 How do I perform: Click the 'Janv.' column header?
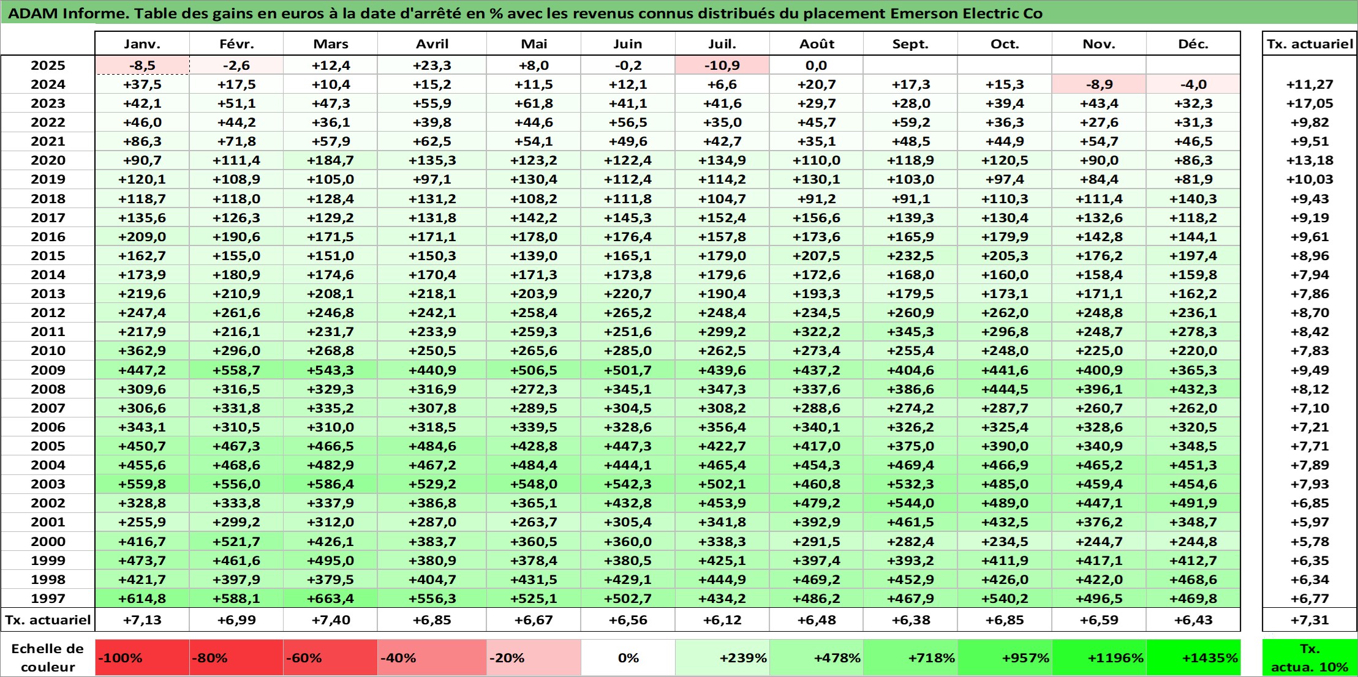pos(142,44)
